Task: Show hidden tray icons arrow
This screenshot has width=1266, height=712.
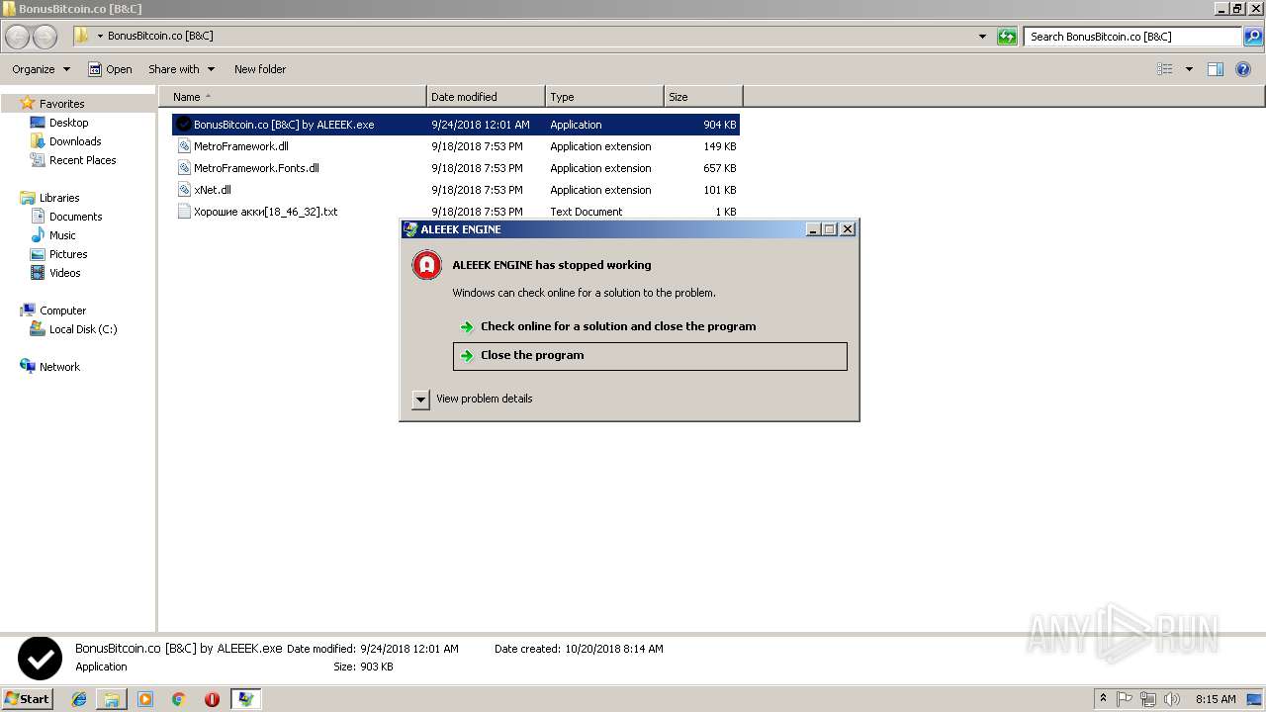Action: pos(1103,699)
